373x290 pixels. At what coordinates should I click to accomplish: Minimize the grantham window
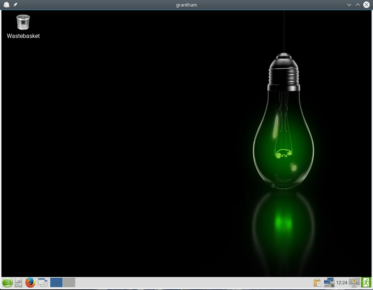(349, 5)
